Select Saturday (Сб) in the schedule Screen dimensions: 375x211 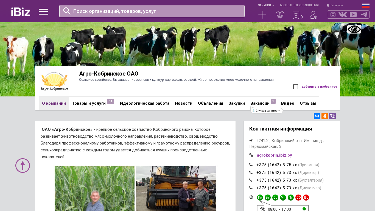coord(298,198)
